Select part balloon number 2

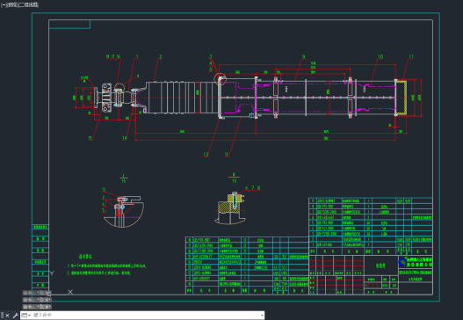(161, 56)
